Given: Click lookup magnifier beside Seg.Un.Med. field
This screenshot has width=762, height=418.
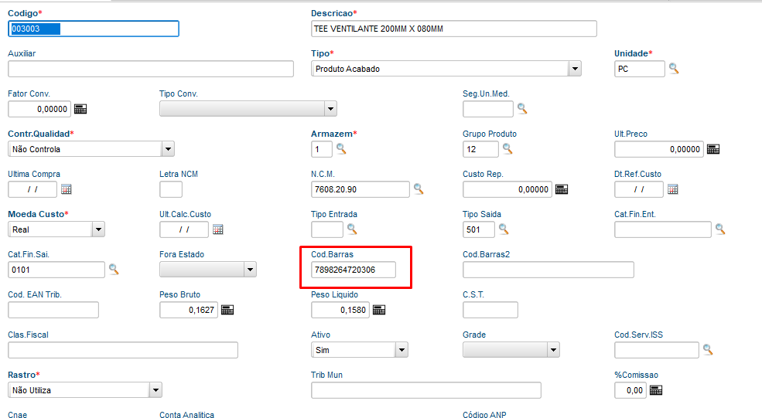Looking at the screenshot, I should coord(522,109).
